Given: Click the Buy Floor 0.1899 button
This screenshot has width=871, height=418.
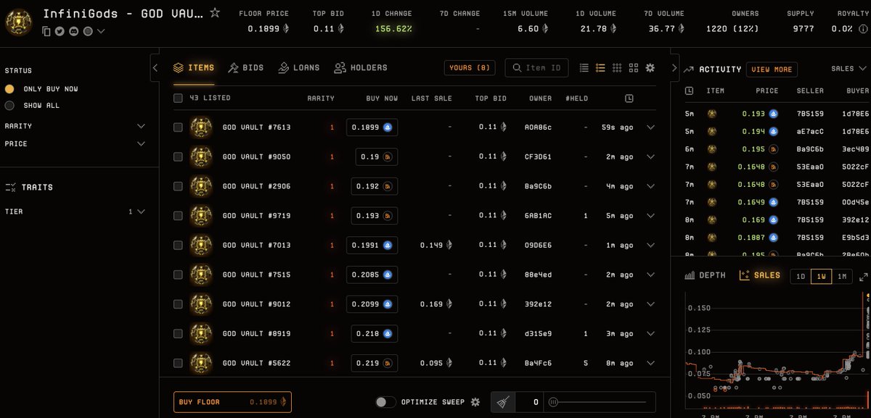Looking at the screenshot, I should [232, 402].
